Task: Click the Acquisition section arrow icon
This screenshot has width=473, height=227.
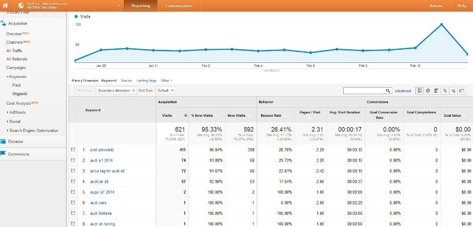Action: click(x=3, y=23)
